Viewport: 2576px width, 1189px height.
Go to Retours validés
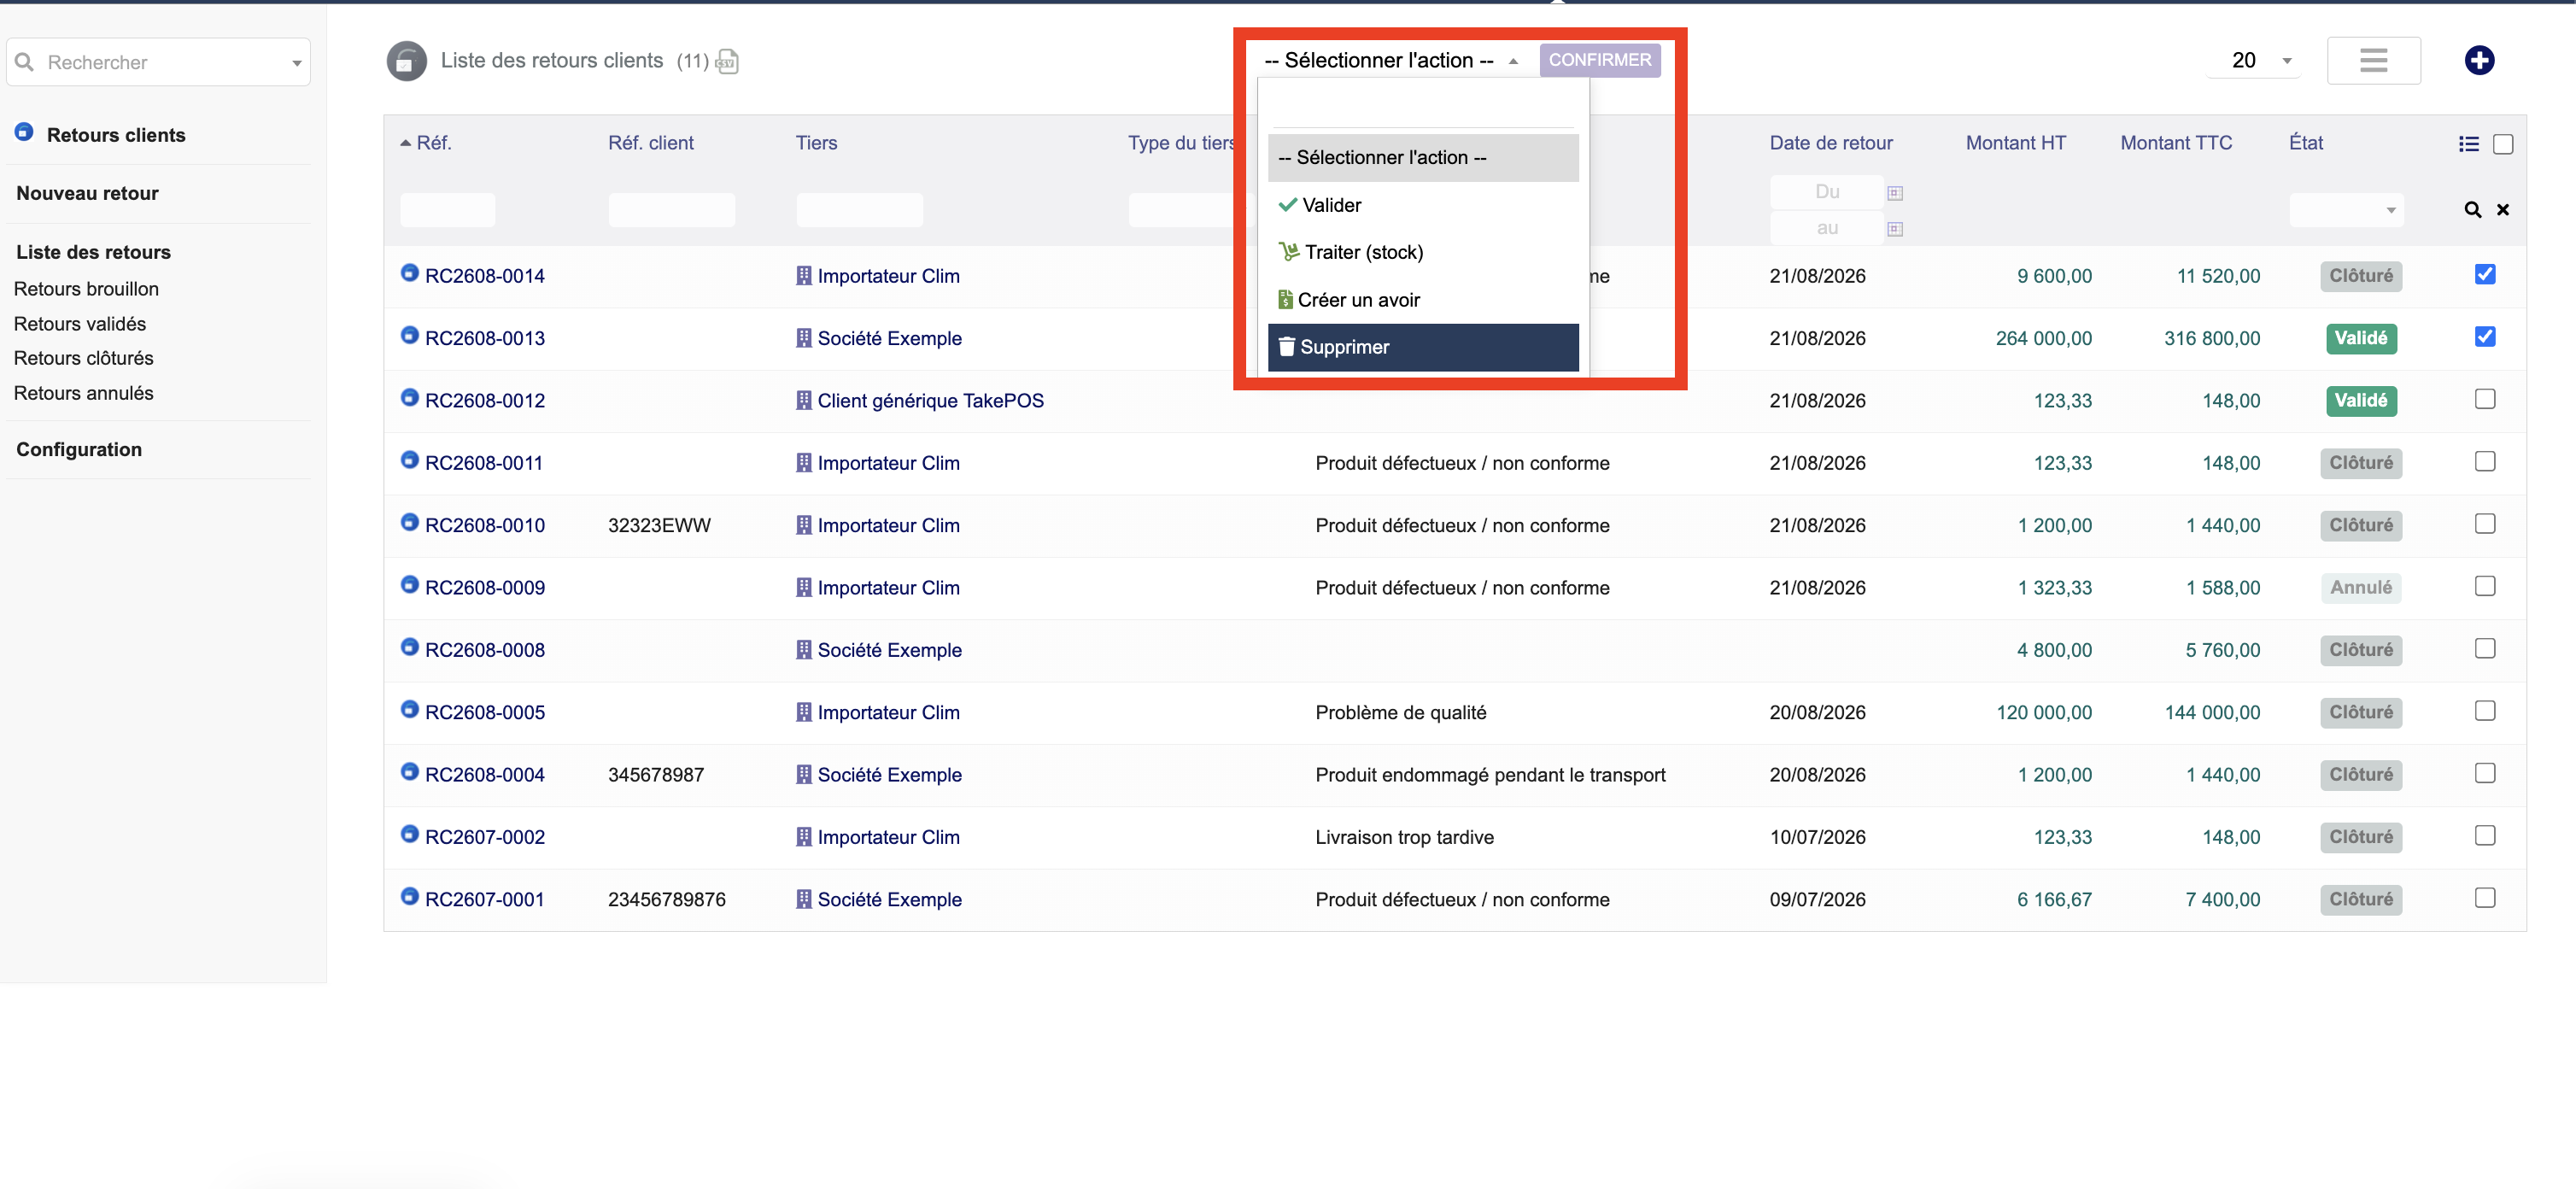coord(80,324)
